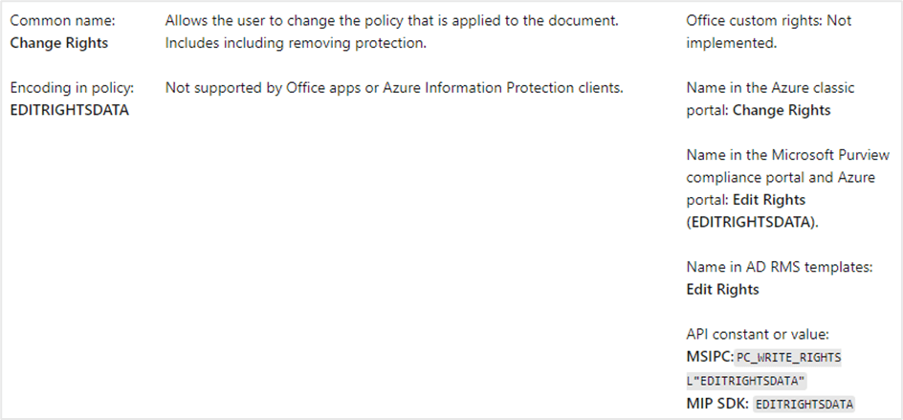Click EDITRIGHTSDATA code beside MIP SDK

pos(804,404)
